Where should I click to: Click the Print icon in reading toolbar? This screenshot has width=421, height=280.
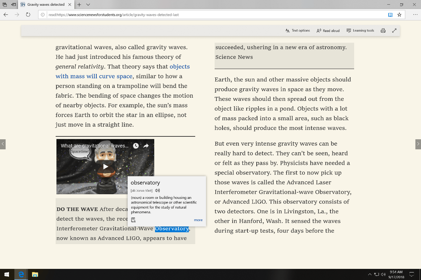383,31
